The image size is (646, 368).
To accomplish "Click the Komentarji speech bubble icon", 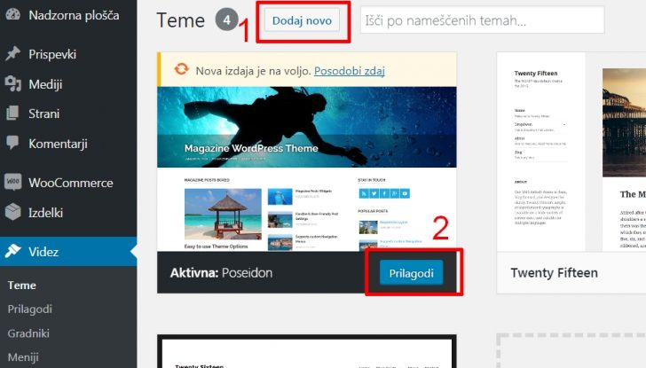I will tap(12, 143).
